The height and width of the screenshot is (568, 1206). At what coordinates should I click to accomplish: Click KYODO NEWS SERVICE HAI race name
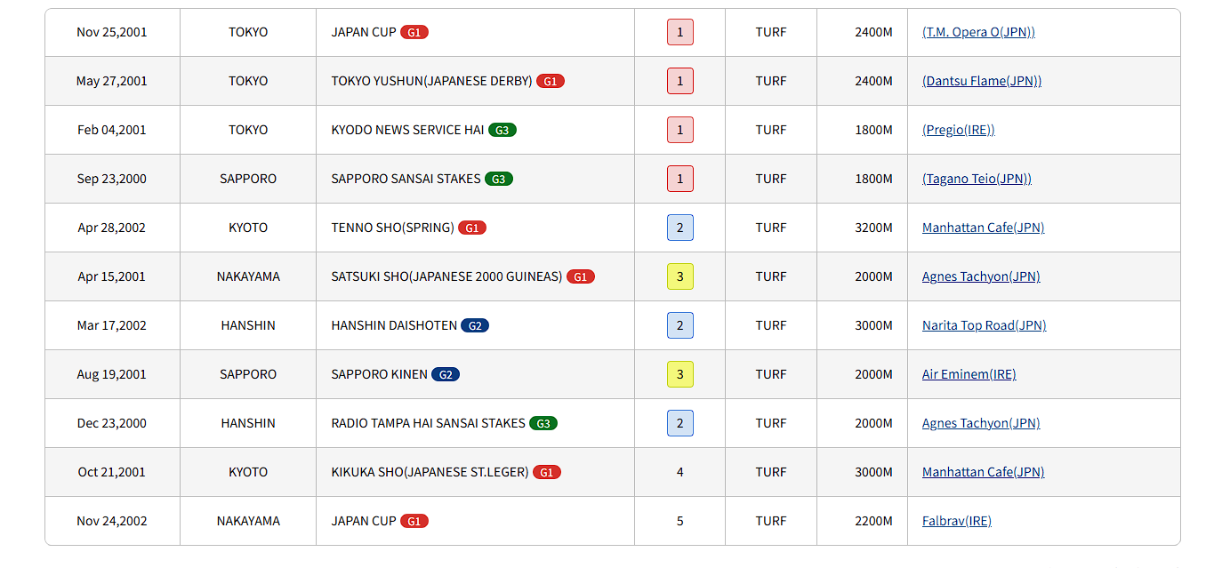tap(407, 130)
